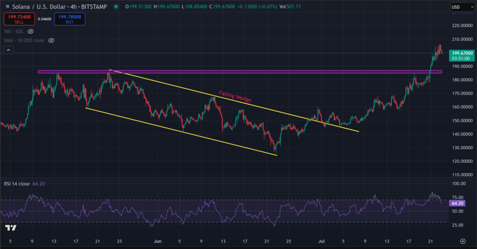Open chart settings gear icon at bottom right

tap(463, 242)
